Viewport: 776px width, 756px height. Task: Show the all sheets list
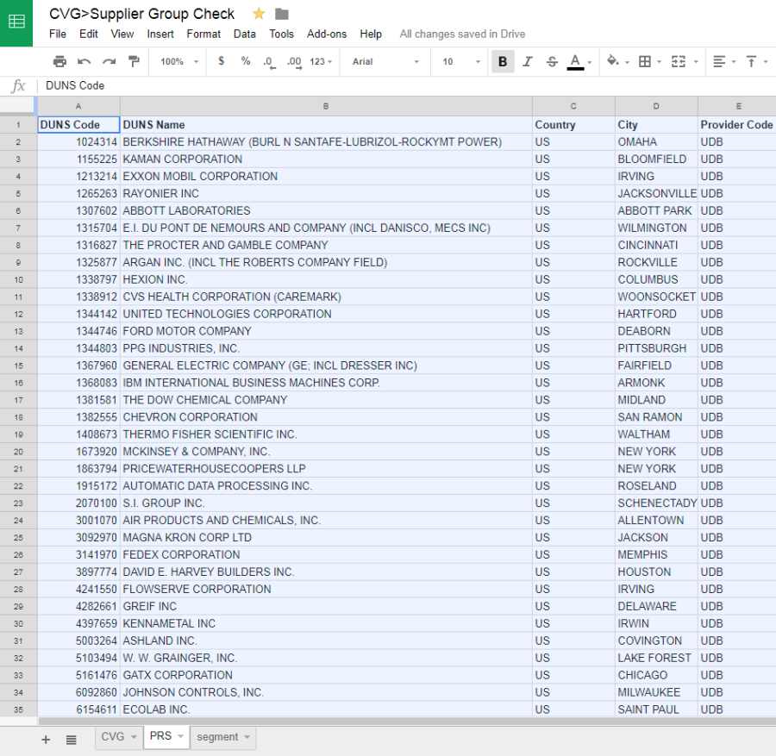click(x=72, y=740)
